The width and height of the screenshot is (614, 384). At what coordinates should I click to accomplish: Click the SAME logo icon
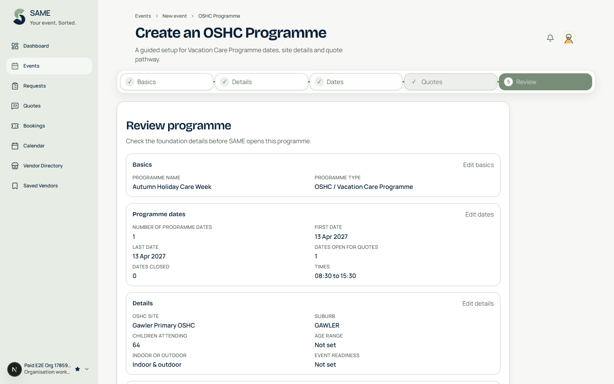click(19, 17)
